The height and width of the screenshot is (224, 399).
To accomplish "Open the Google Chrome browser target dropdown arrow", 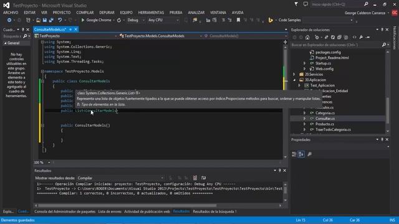I will (x=113, y=20).
